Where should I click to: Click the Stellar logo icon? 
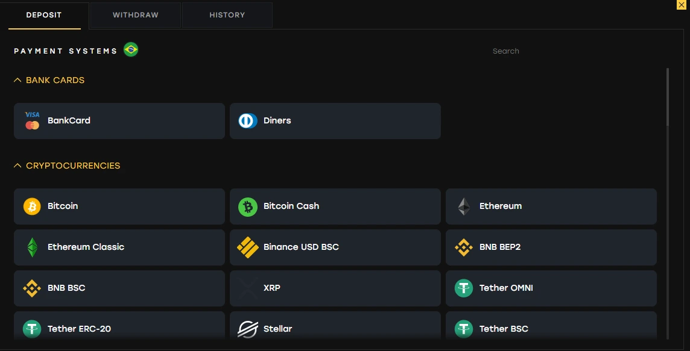tap(247, 329)
